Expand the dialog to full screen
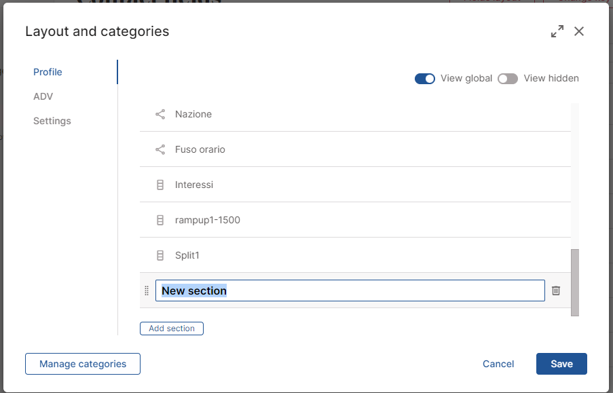This screenshot has width=613, height=393. click(557, 31)
